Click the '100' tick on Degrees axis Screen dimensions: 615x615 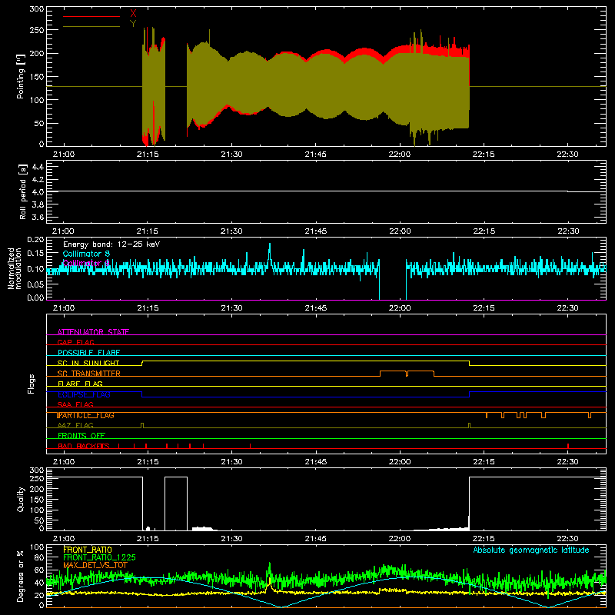coord(37,547)
